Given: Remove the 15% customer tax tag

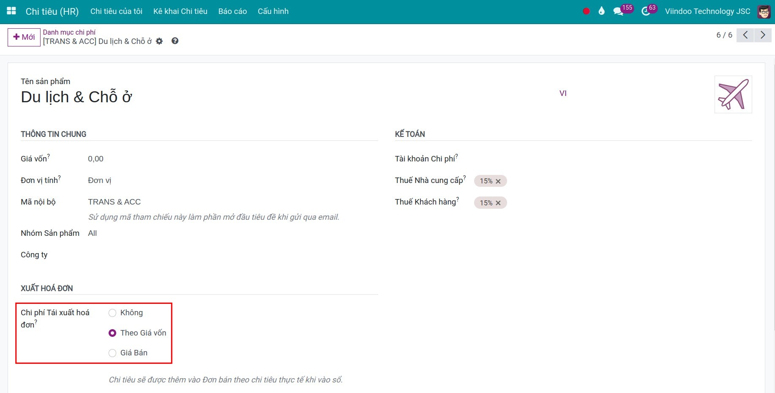Looking at the screenshot, I should 498,203.
